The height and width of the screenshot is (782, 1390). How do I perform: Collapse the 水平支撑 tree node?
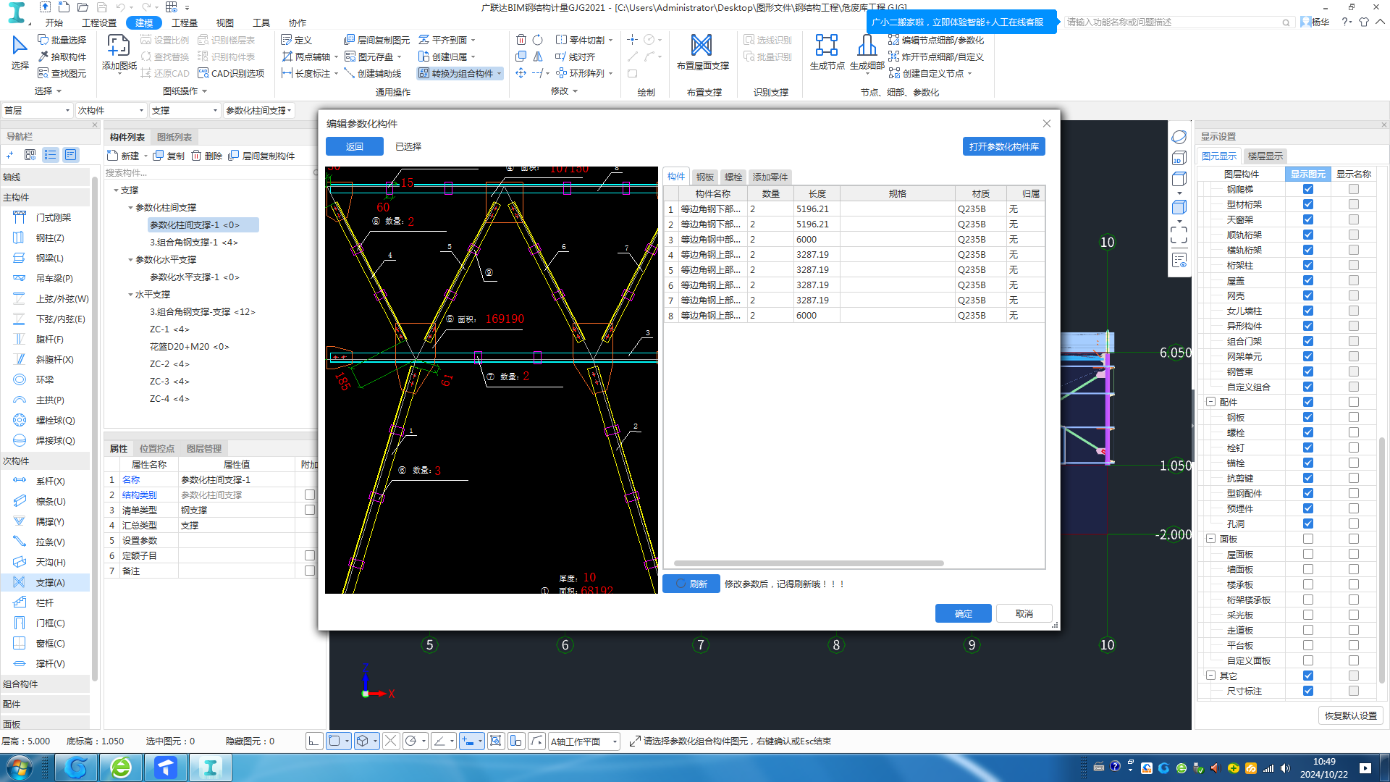[130, 295]
